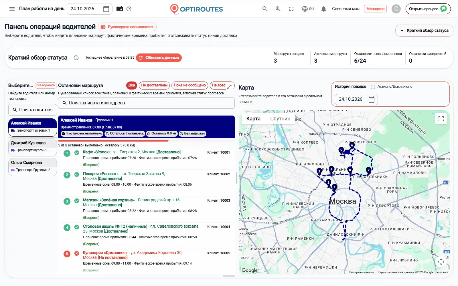Click the Клиент: 10005 label
Viewport: 458px width, 286px height.
point(219,253)
